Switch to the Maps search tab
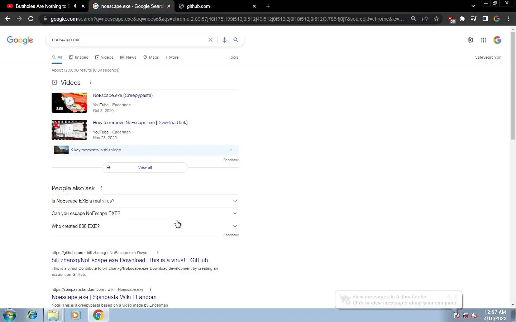The image size is (516, 322). click(151, 57)
